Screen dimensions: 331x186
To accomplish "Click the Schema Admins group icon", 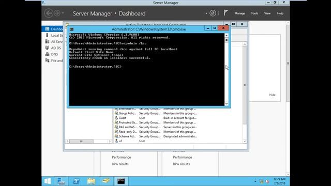I will point(116,136).
